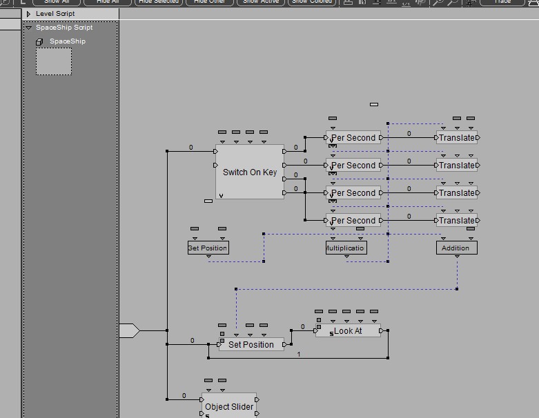Click the script start arrow trigger
Image resolution: width=539 pixels, height=418 pixels.
(129, 331)
